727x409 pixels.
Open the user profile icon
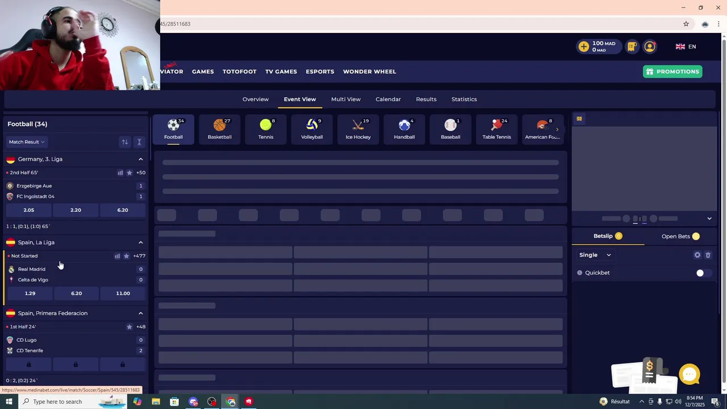coord(650,47)
